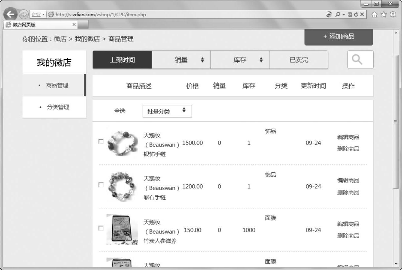This screenshot has height=270, width=402.
Task: Toggle the 库存 sort arrows
Action: tap(261, 60)
